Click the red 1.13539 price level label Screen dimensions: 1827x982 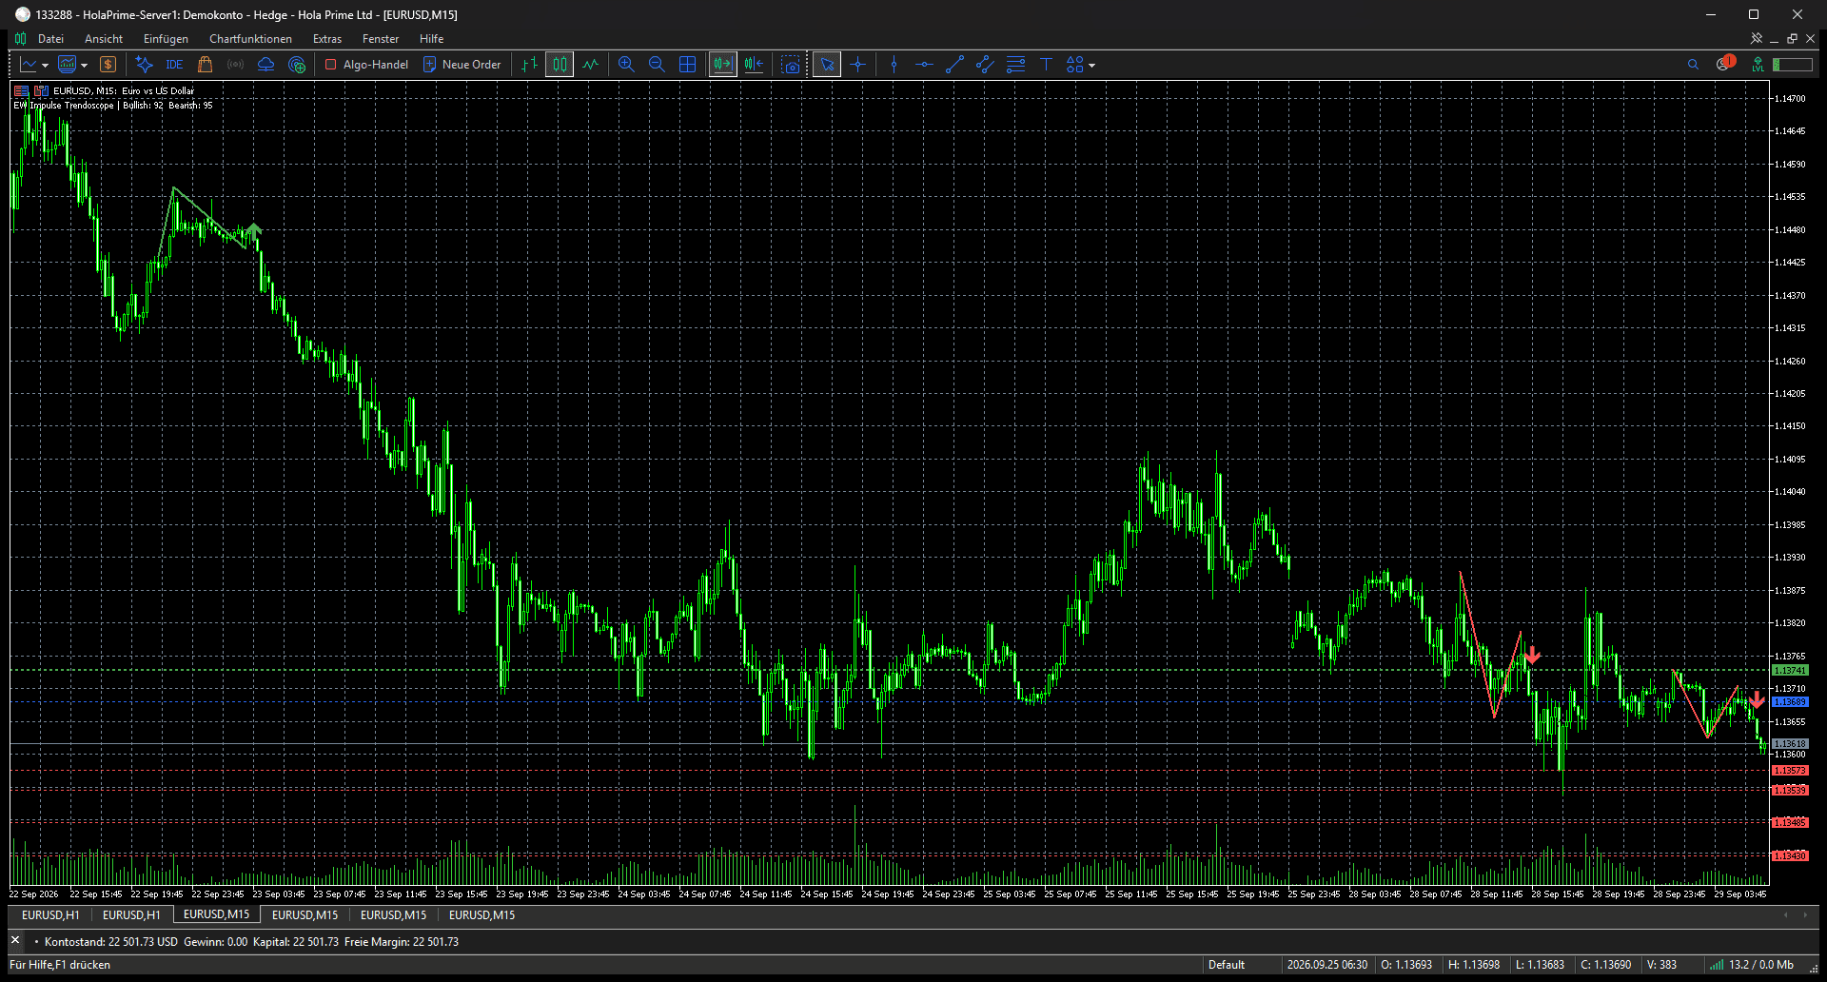click(1790, 791)
